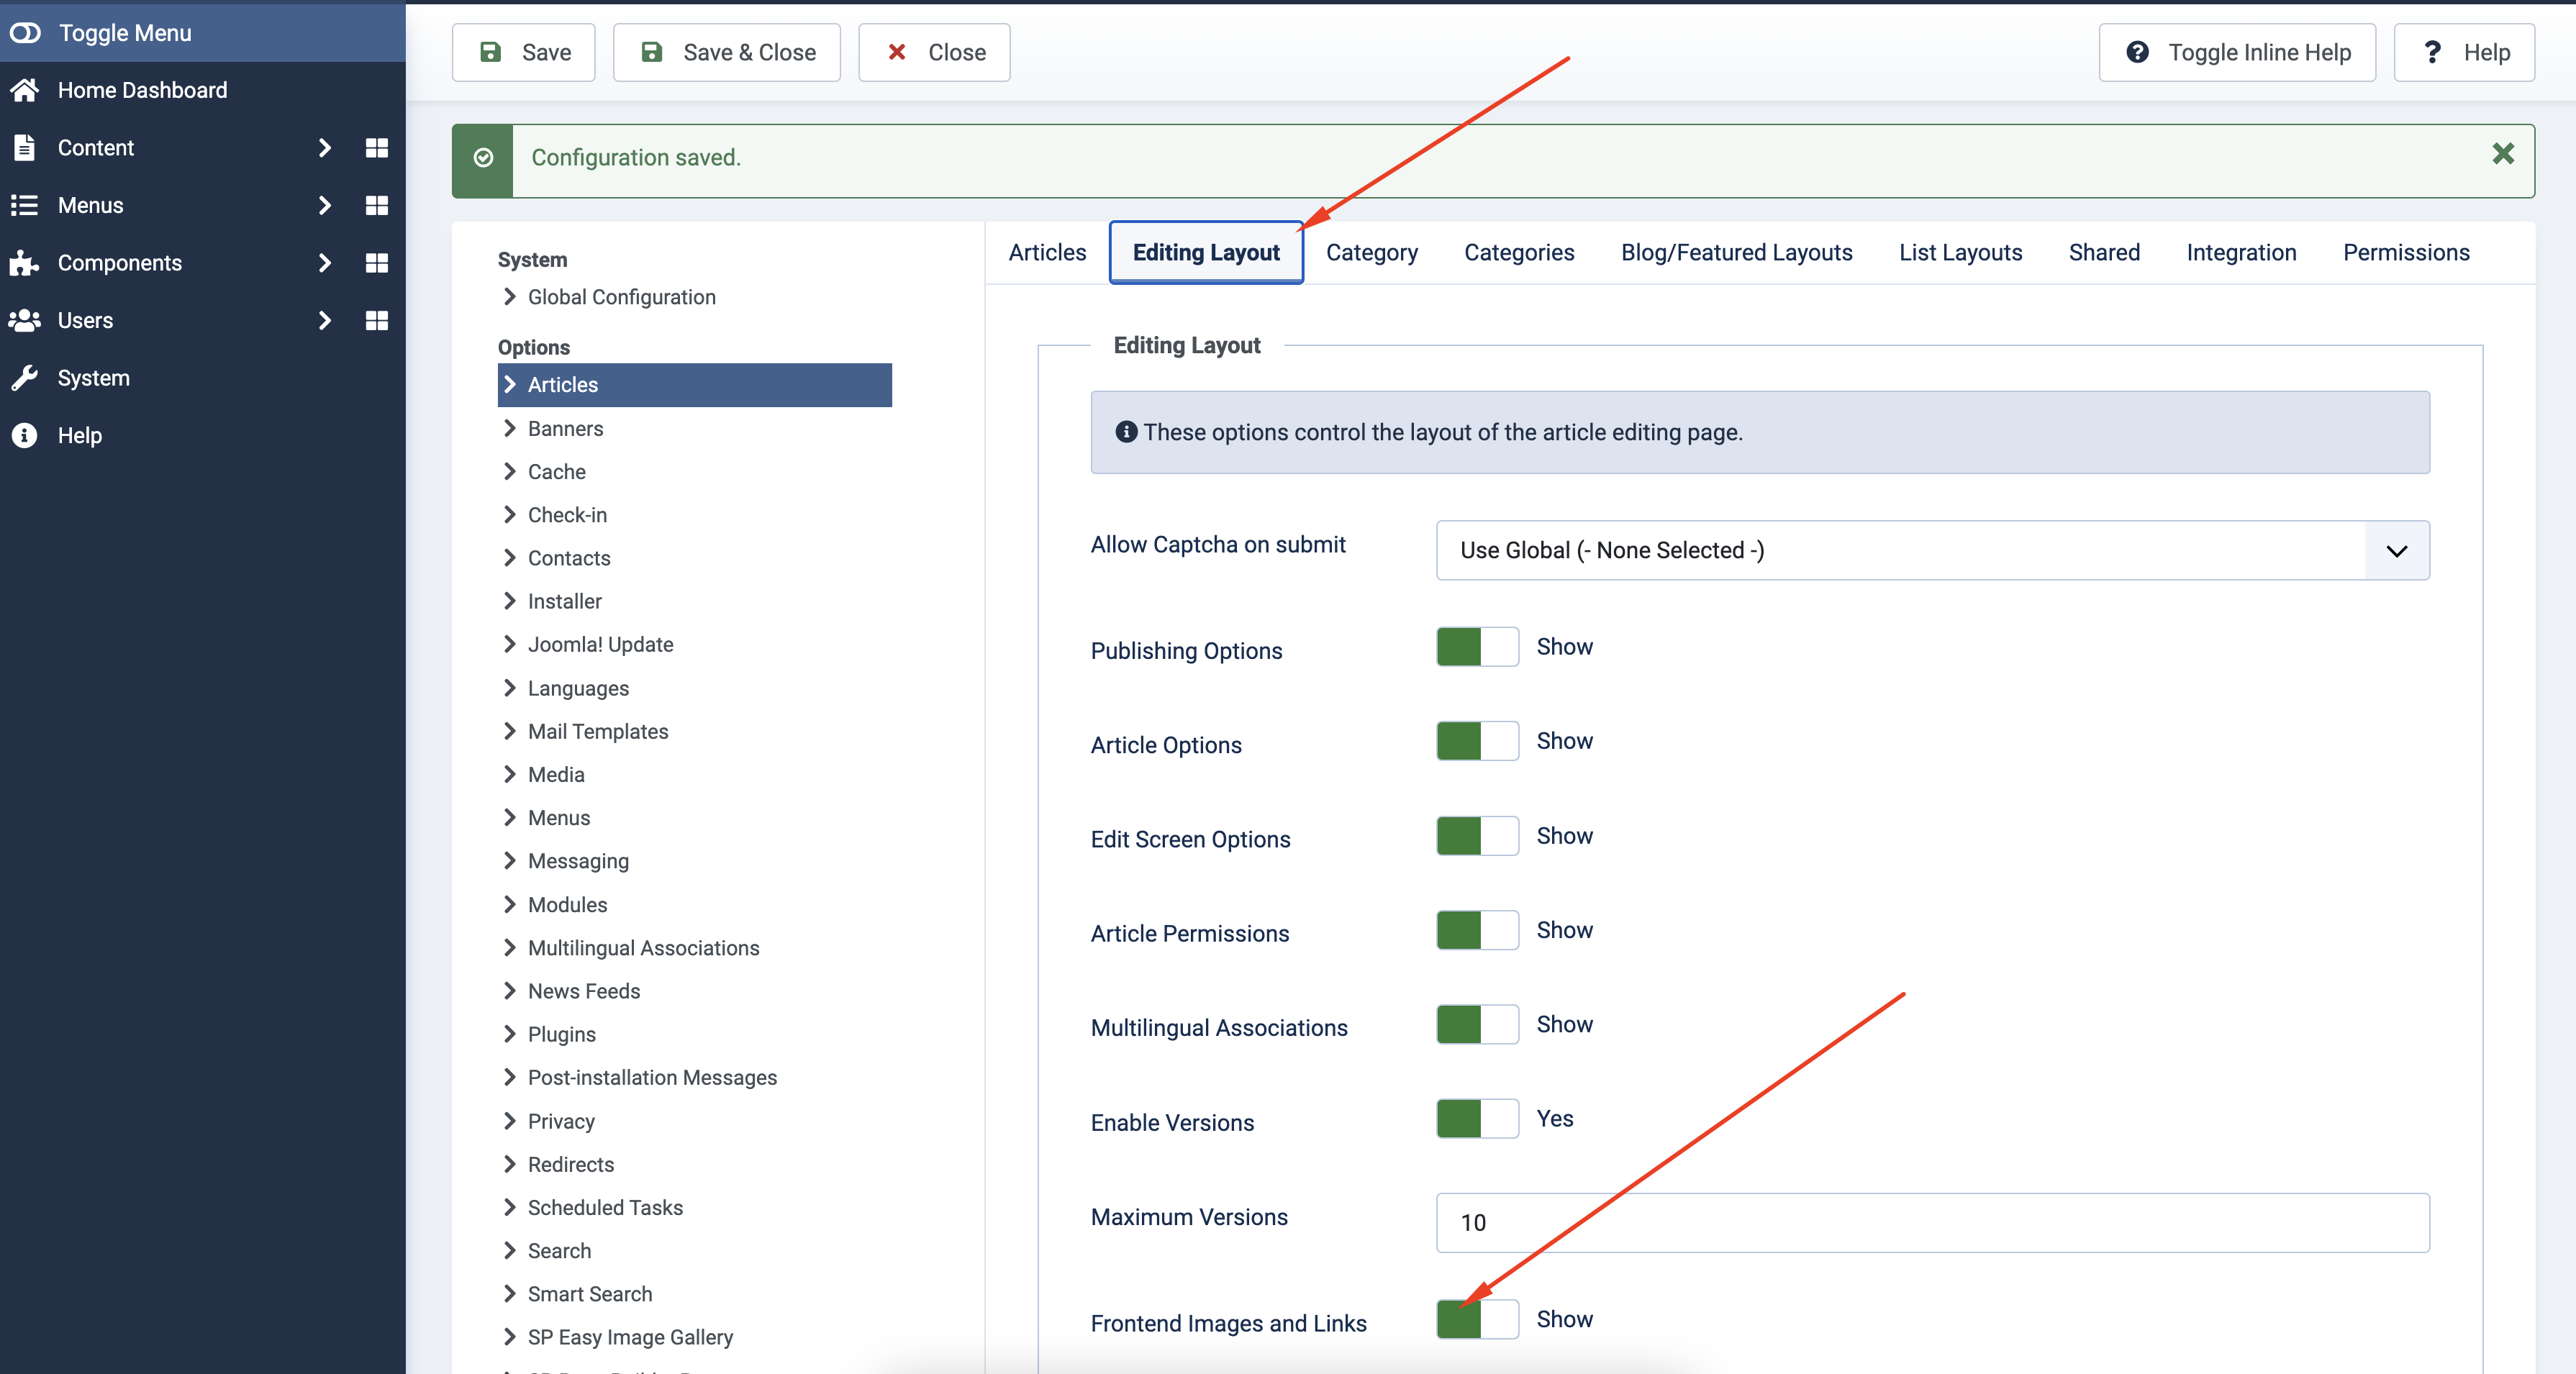
Task: Click the info icon in the Editing Layout notice
Action: point(1126,432)
